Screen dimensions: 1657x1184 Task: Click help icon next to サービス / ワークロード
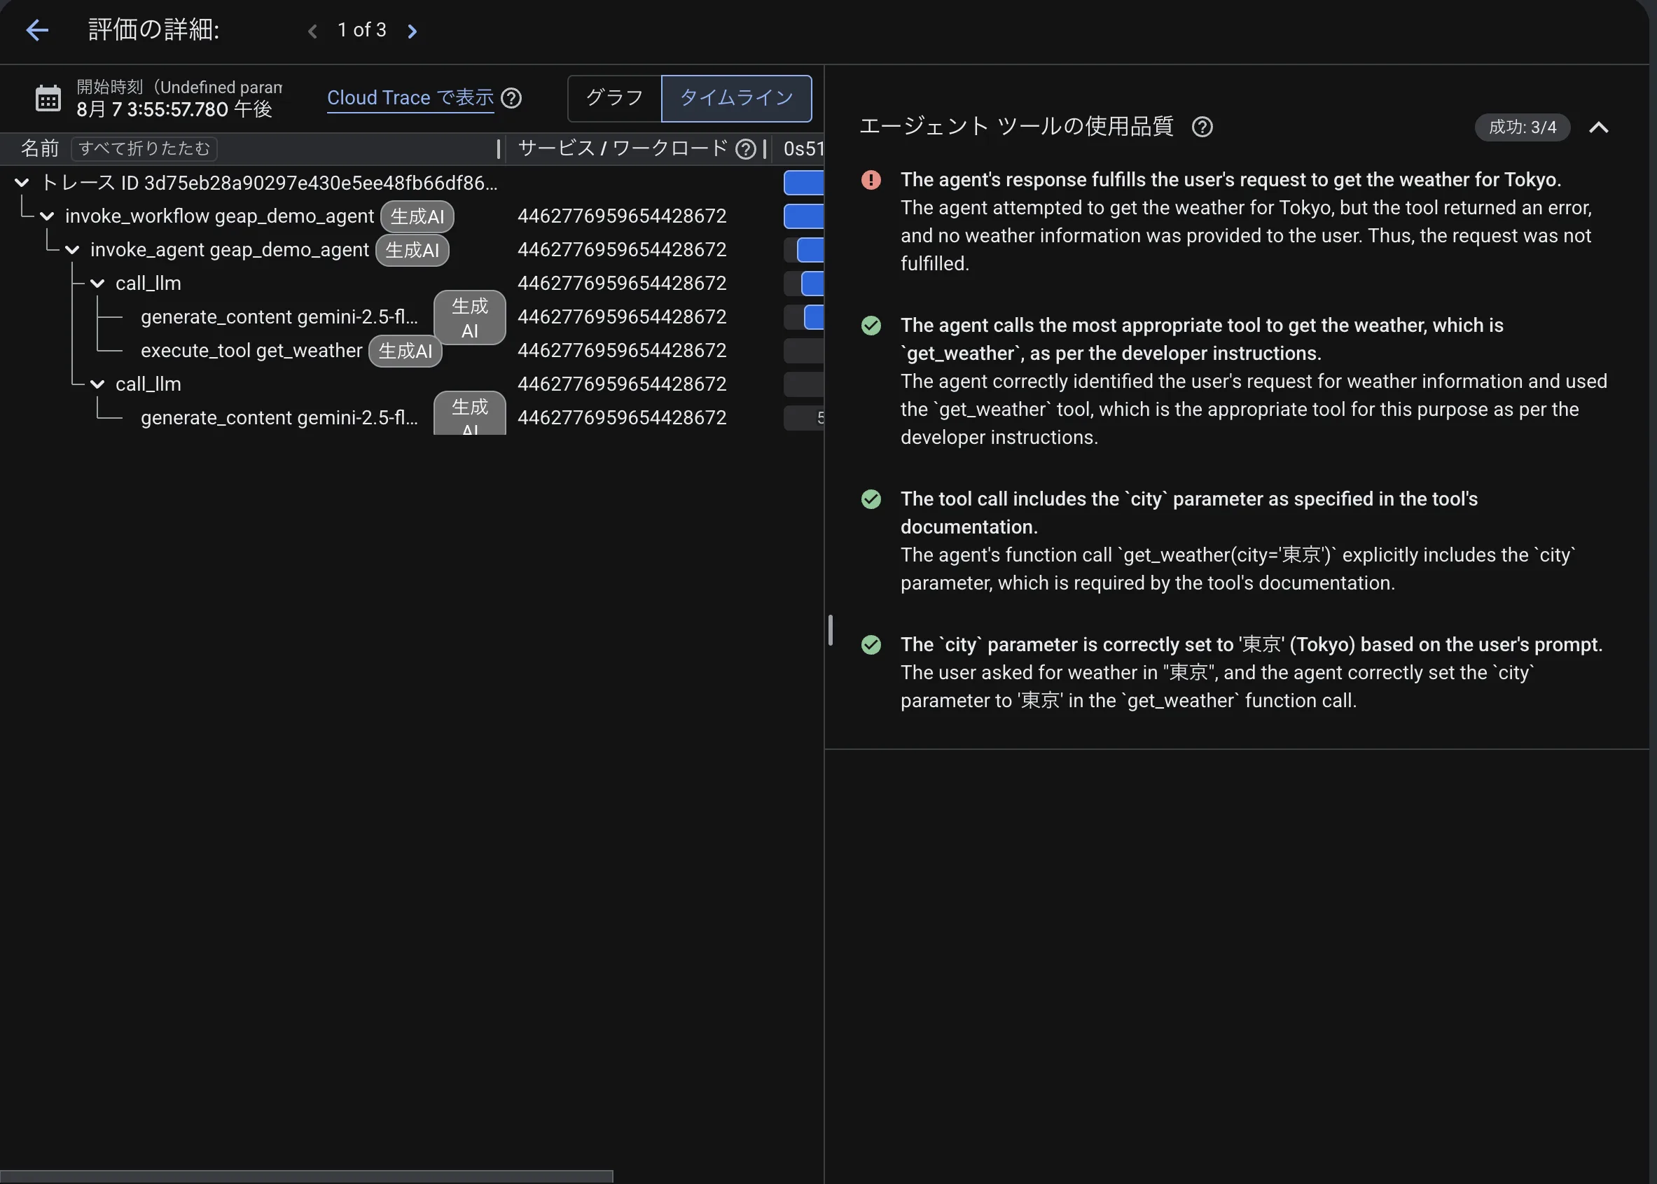click(x=745, y=148)
